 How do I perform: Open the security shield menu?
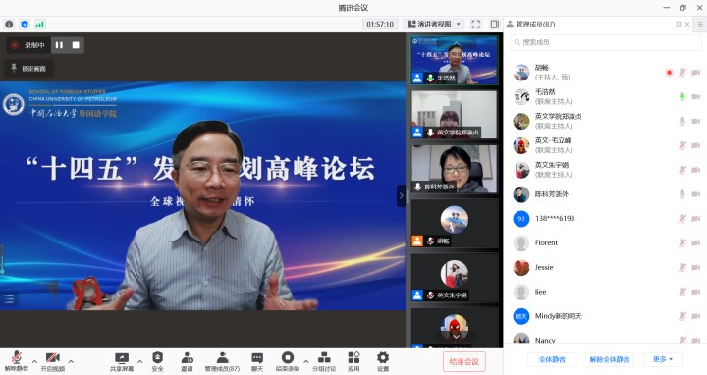157,361
